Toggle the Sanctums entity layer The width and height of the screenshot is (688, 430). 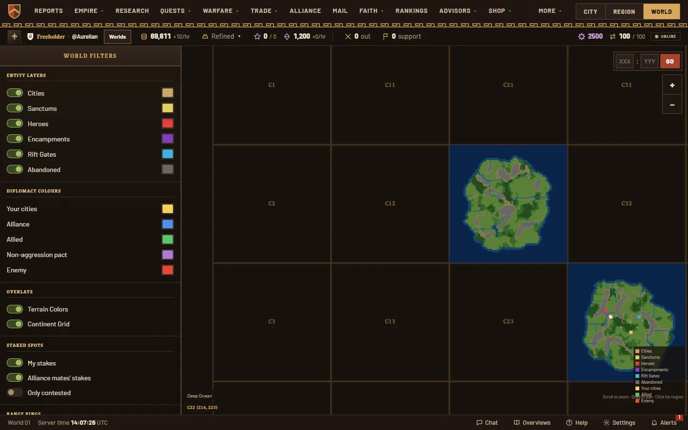click(15, 108)
